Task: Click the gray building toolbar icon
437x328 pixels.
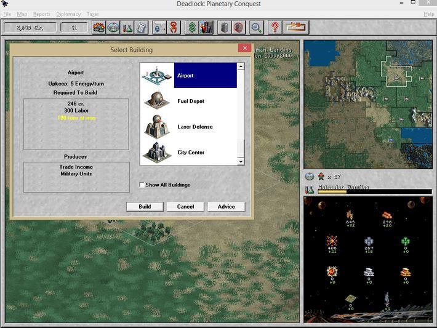Action: (x=224, y=27)
